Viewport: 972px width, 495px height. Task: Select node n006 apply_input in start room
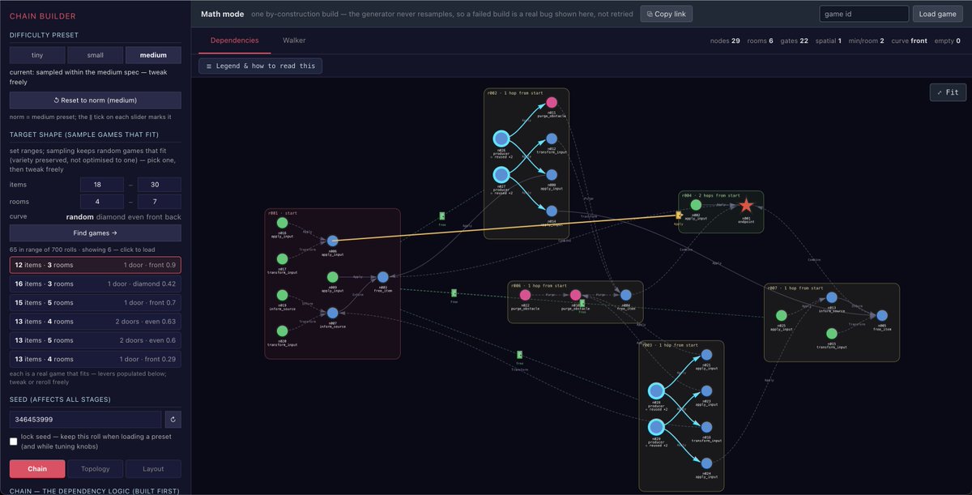pyautogui.click(x=332, y=241)
